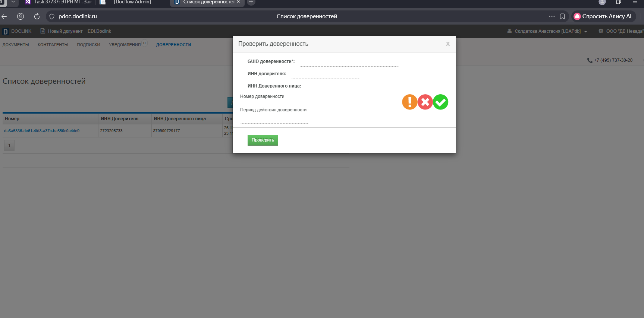Switch to the Task 37737 browser tab
The image size is (644, 318).
click(x=58, y=2)
